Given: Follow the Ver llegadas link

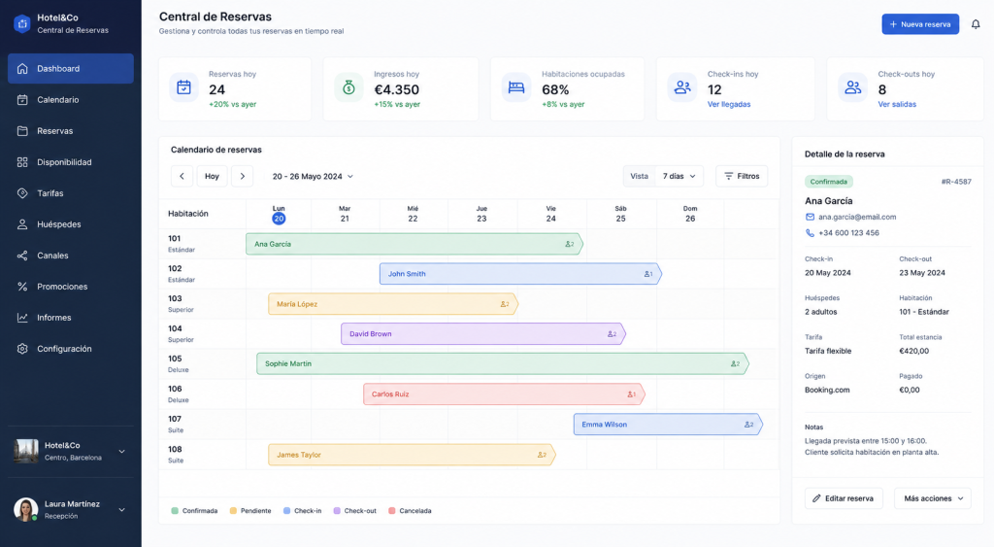Looking at the screenshot, I should (728, 104).
